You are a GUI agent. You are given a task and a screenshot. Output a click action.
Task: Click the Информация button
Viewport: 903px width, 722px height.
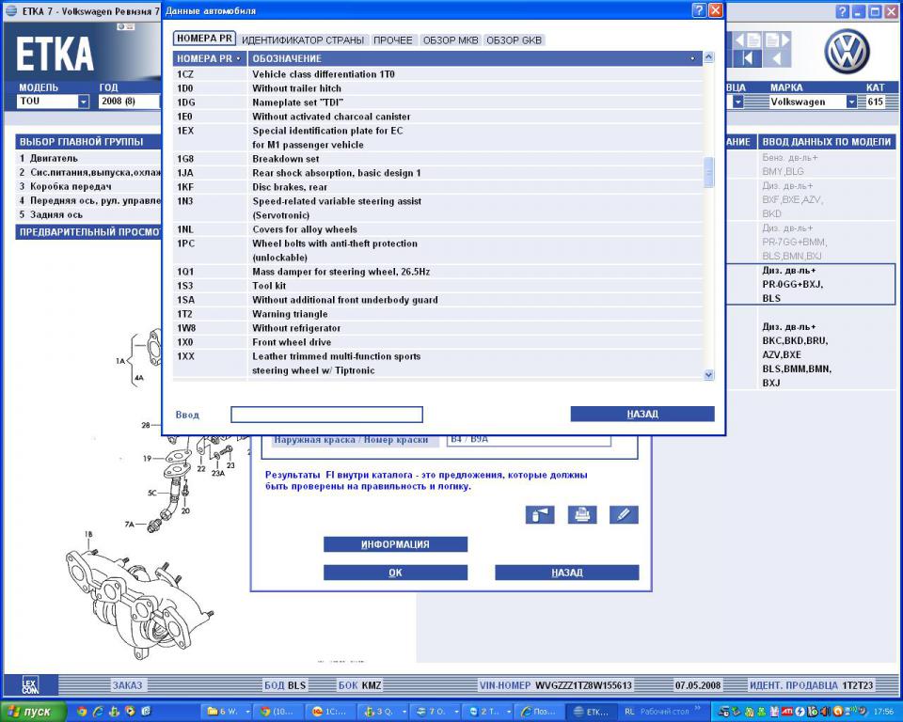pyautogui.click(x=395, y=544)
